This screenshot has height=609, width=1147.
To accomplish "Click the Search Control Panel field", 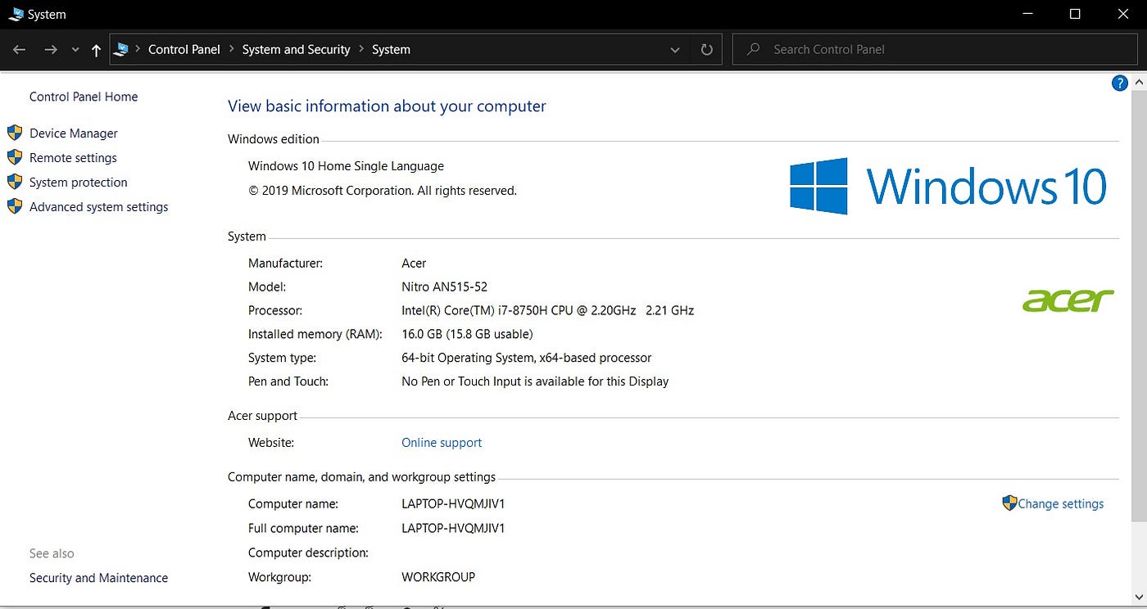I will [901, 49].
